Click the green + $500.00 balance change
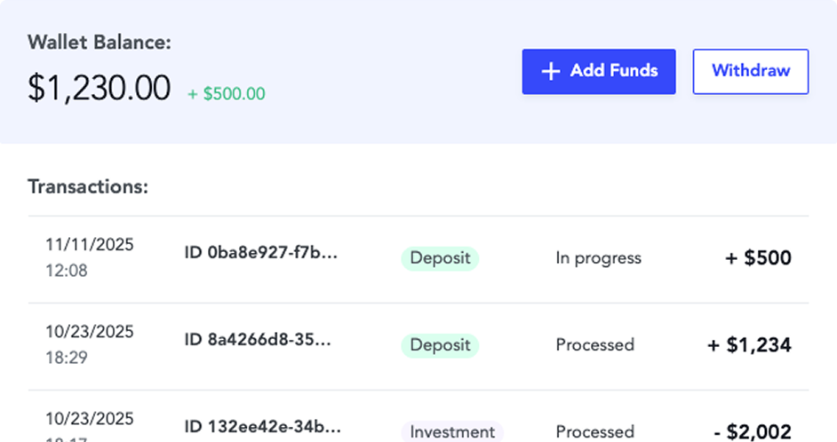Viewport: 837px width, 442px height. 226,93
